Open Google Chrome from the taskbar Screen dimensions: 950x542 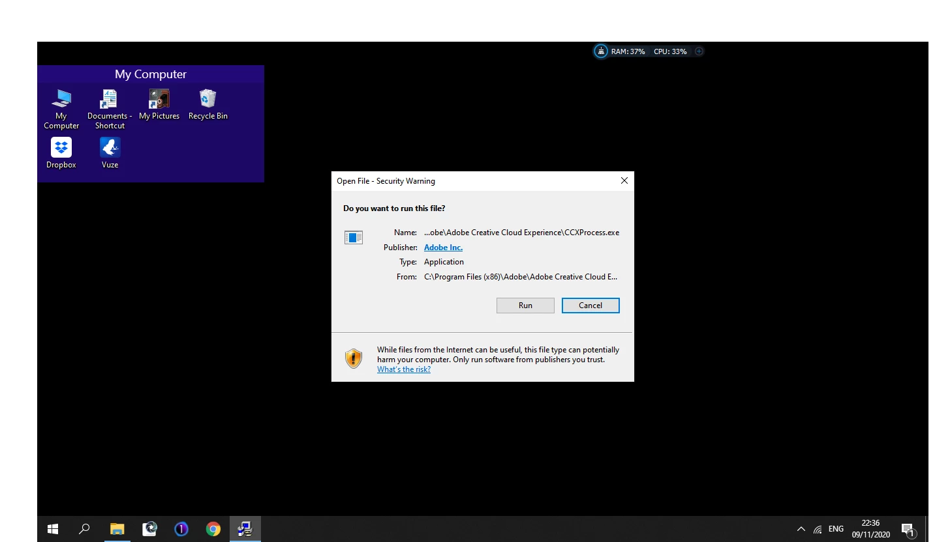click(213, 529)
